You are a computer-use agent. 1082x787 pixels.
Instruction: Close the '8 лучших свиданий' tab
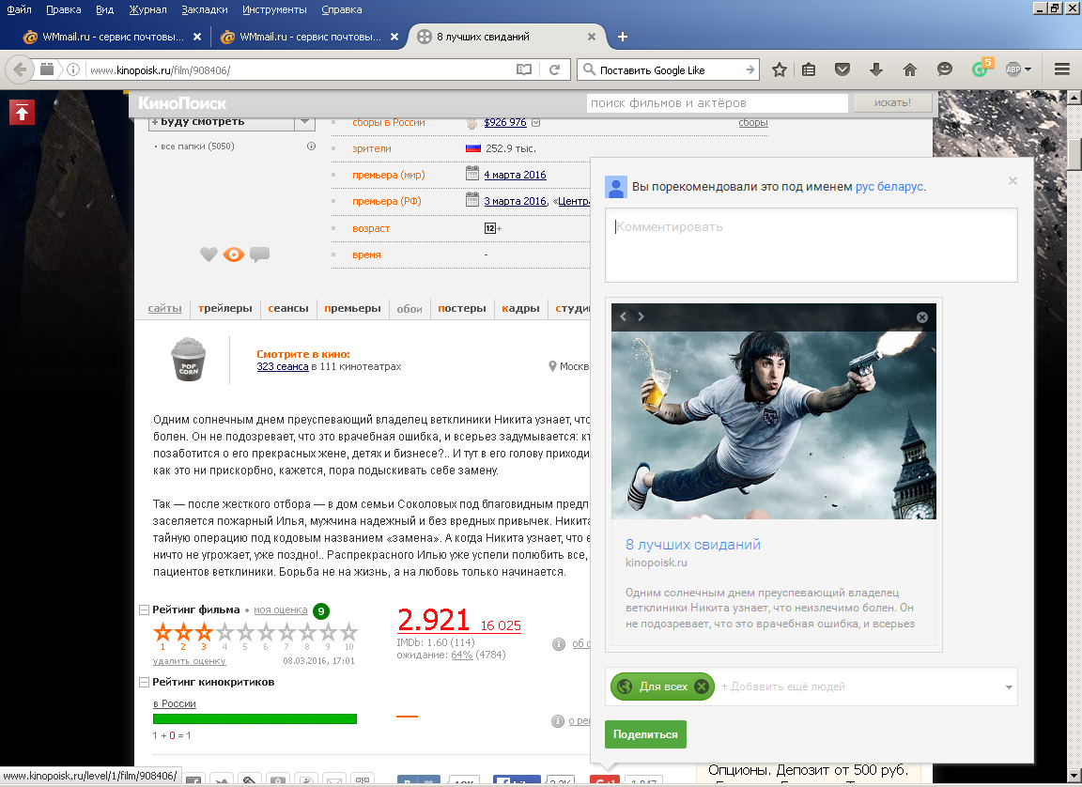coord(592,37)
